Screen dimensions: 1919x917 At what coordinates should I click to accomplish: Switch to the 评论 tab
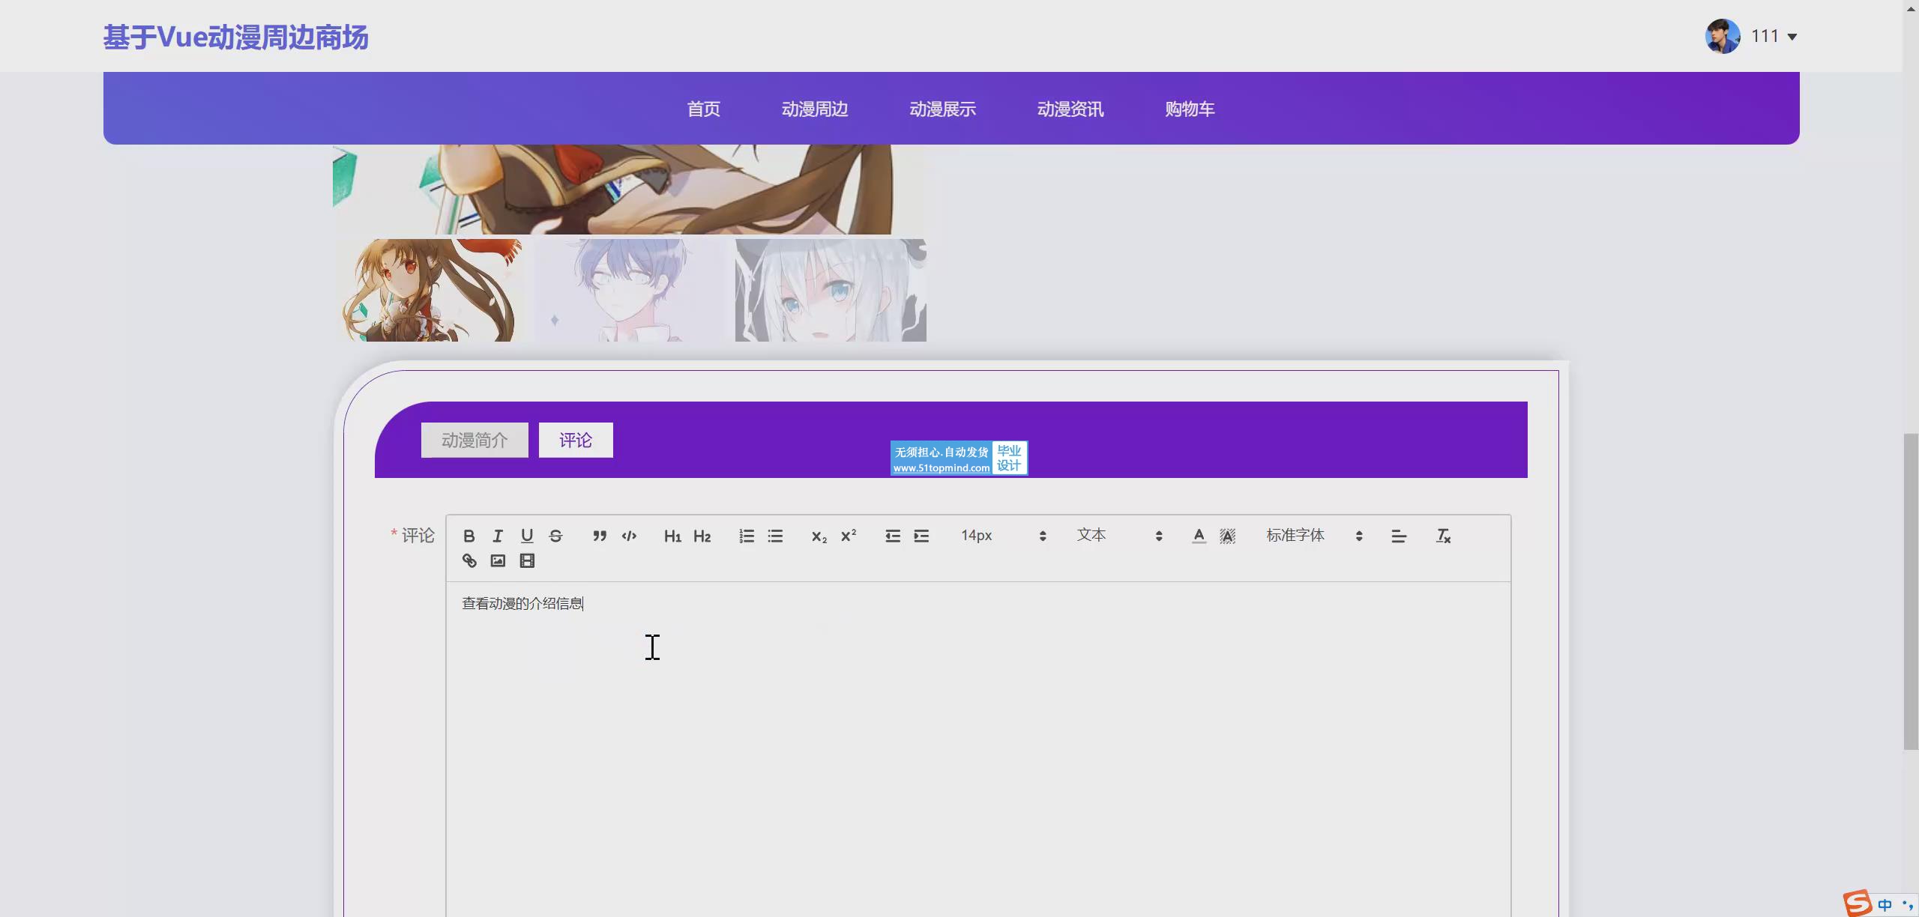tap(576, 440)
